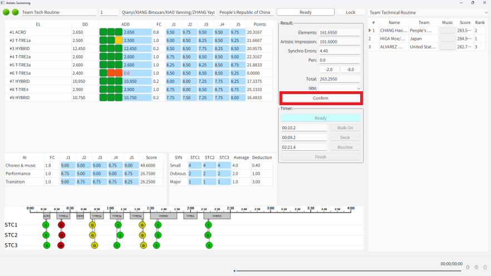Click the Ready status button at top
This screenshot has width=491, height=276.
point(305,12)
